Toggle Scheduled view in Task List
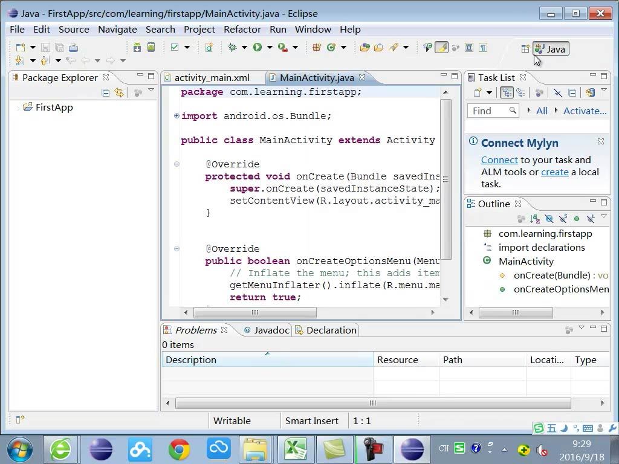The width and height of the screenshot is (619, 464). 520,92
